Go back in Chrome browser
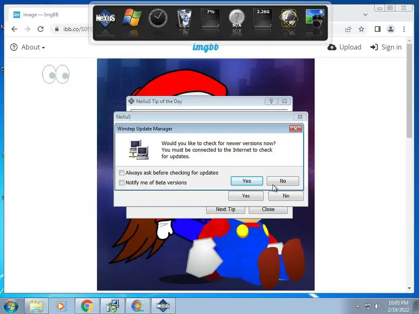 pyautogui.click(x=14, y=29)
